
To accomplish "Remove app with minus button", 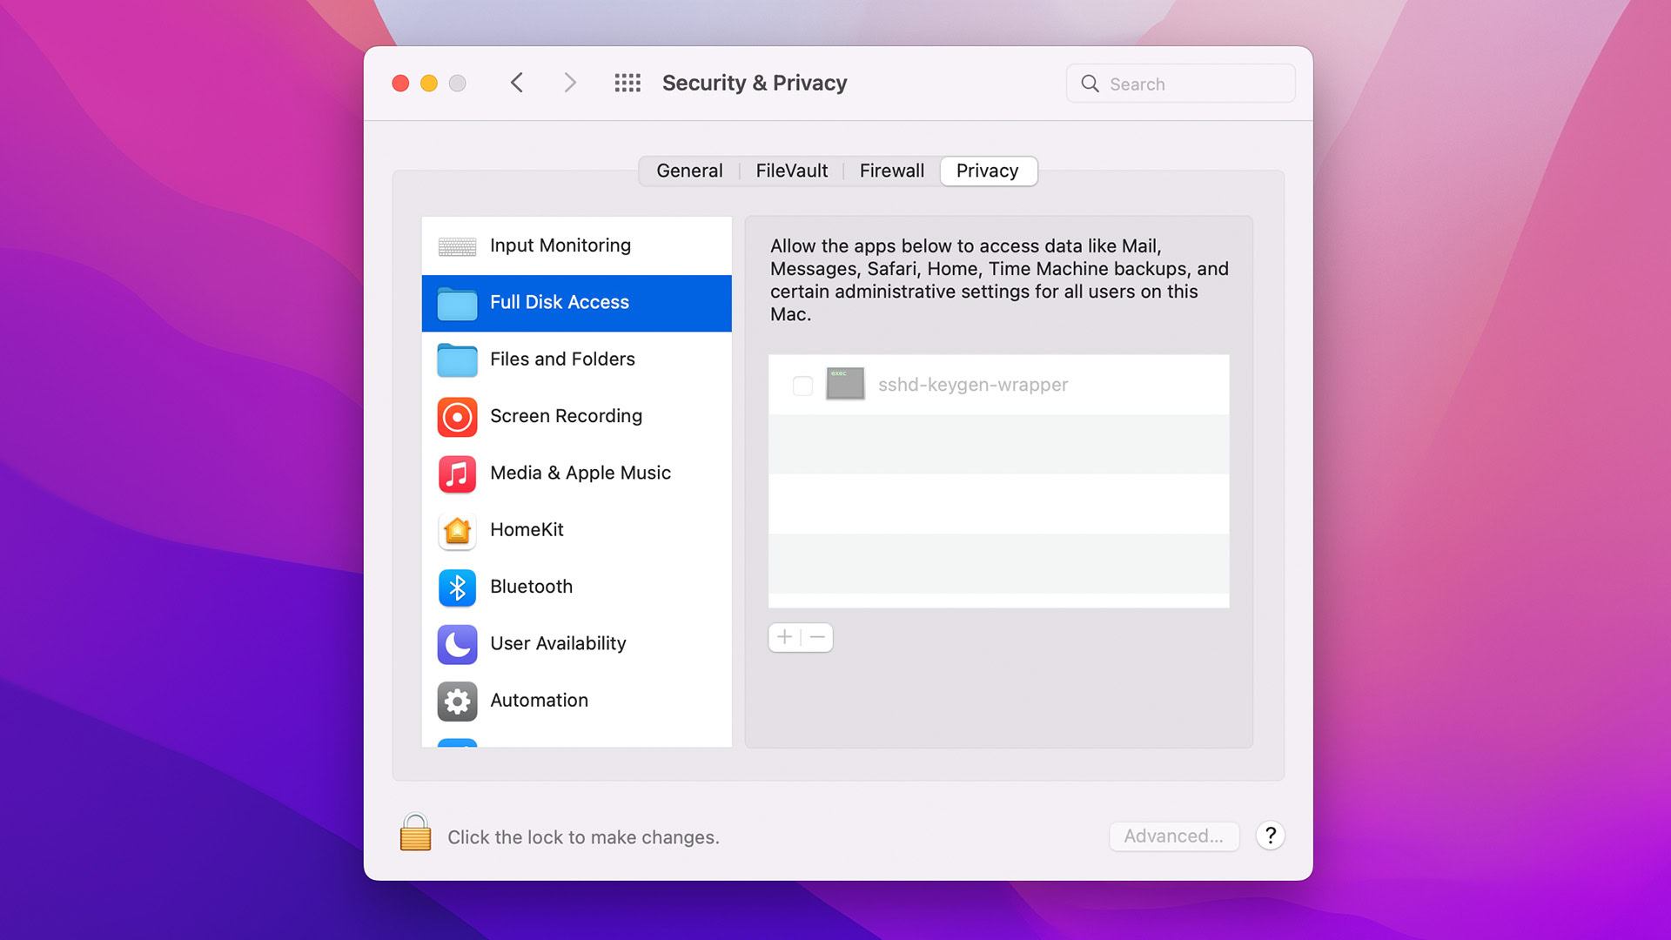I will coord(817,637).
